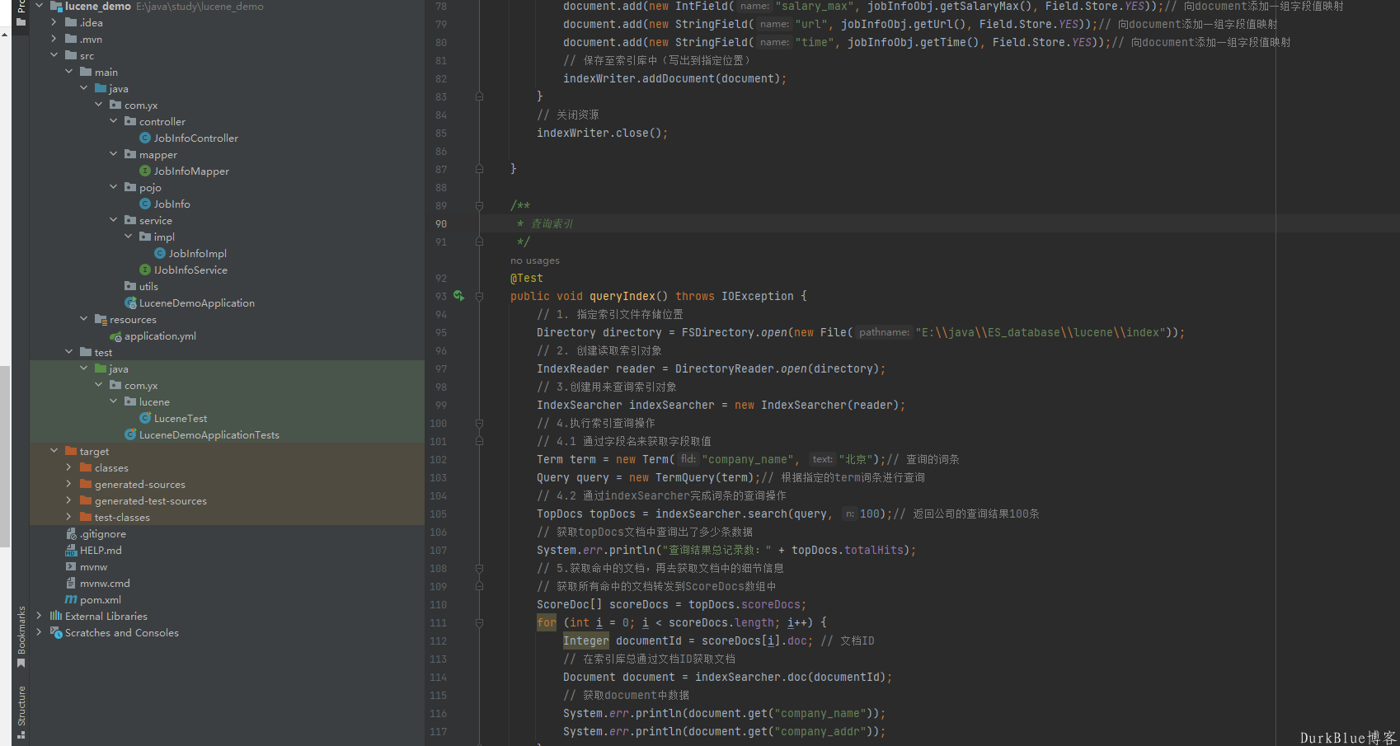Click the highlighted Integer type on line 112
Screen dimensions: 1400x746
click(x=586, y=640)
